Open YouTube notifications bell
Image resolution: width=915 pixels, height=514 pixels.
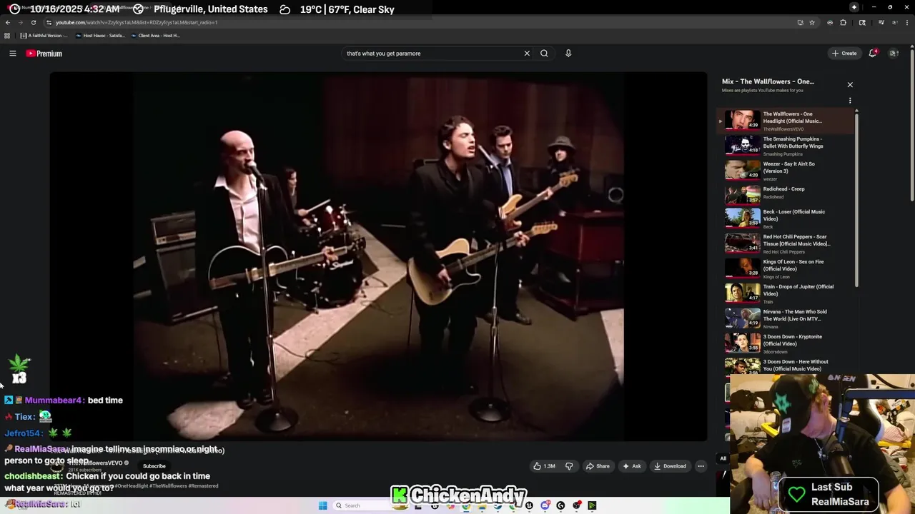873,54
